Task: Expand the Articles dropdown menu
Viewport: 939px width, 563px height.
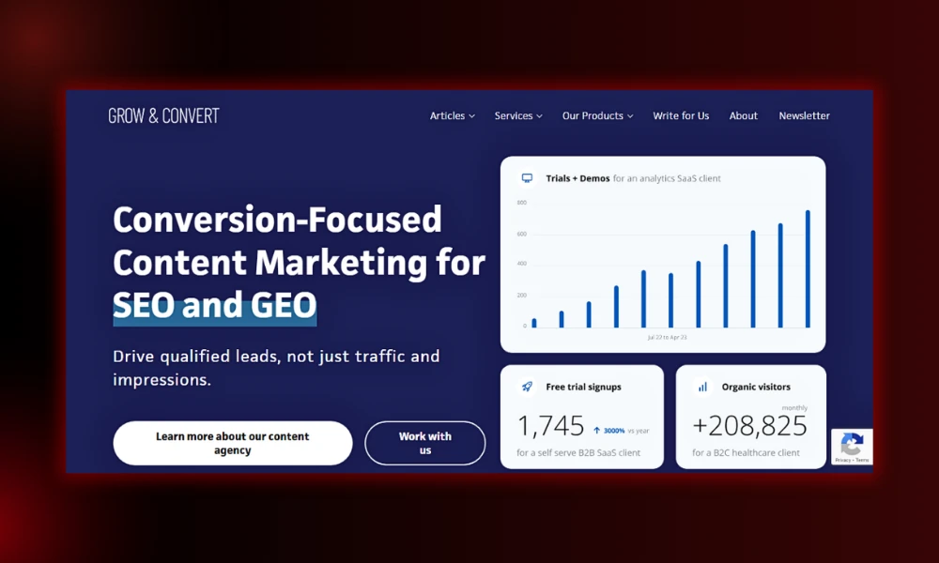Action: pos(452,115)
